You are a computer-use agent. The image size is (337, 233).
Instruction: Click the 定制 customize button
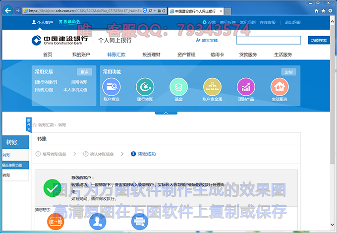pos(288,72)
